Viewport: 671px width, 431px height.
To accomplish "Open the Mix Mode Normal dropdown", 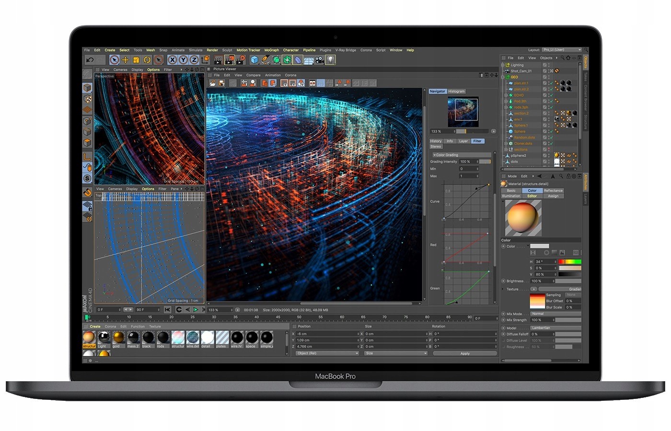I will 555,314.
